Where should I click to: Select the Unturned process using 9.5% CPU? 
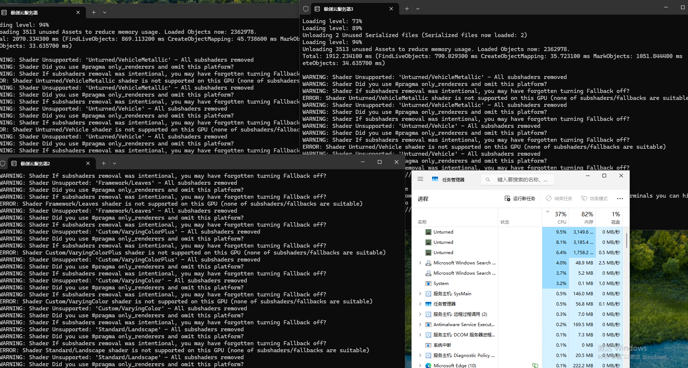click(x=517, y=232)
